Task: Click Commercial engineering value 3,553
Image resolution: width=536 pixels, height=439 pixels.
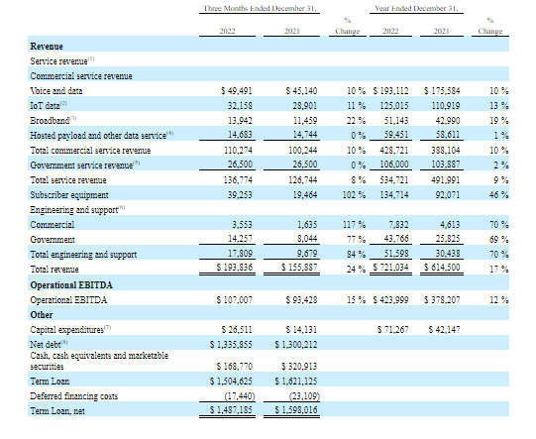Action: tap(242, 225)
